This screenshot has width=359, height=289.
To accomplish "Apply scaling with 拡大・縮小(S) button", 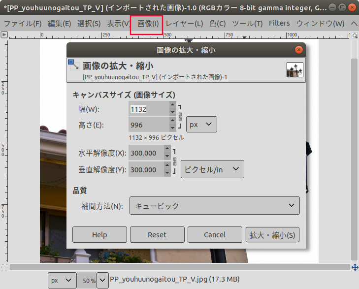I will (x=272, y=234).
